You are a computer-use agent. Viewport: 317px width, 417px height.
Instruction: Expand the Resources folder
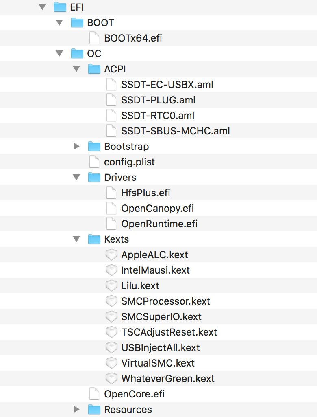(x=76, y=409)
